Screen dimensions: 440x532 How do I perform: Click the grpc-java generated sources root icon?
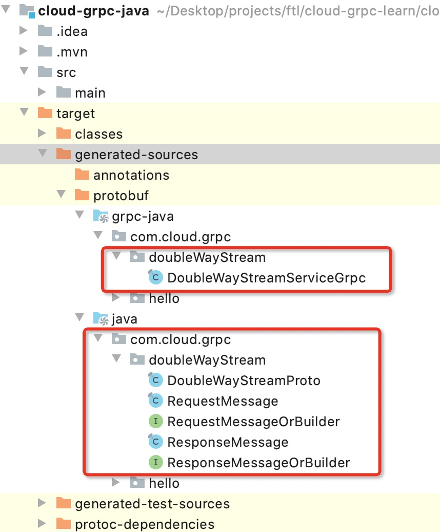click(x=101, y=216)
